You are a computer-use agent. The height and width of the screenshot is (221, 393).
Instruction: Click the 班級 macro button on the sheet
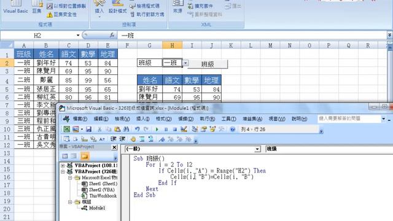(208, 64)
